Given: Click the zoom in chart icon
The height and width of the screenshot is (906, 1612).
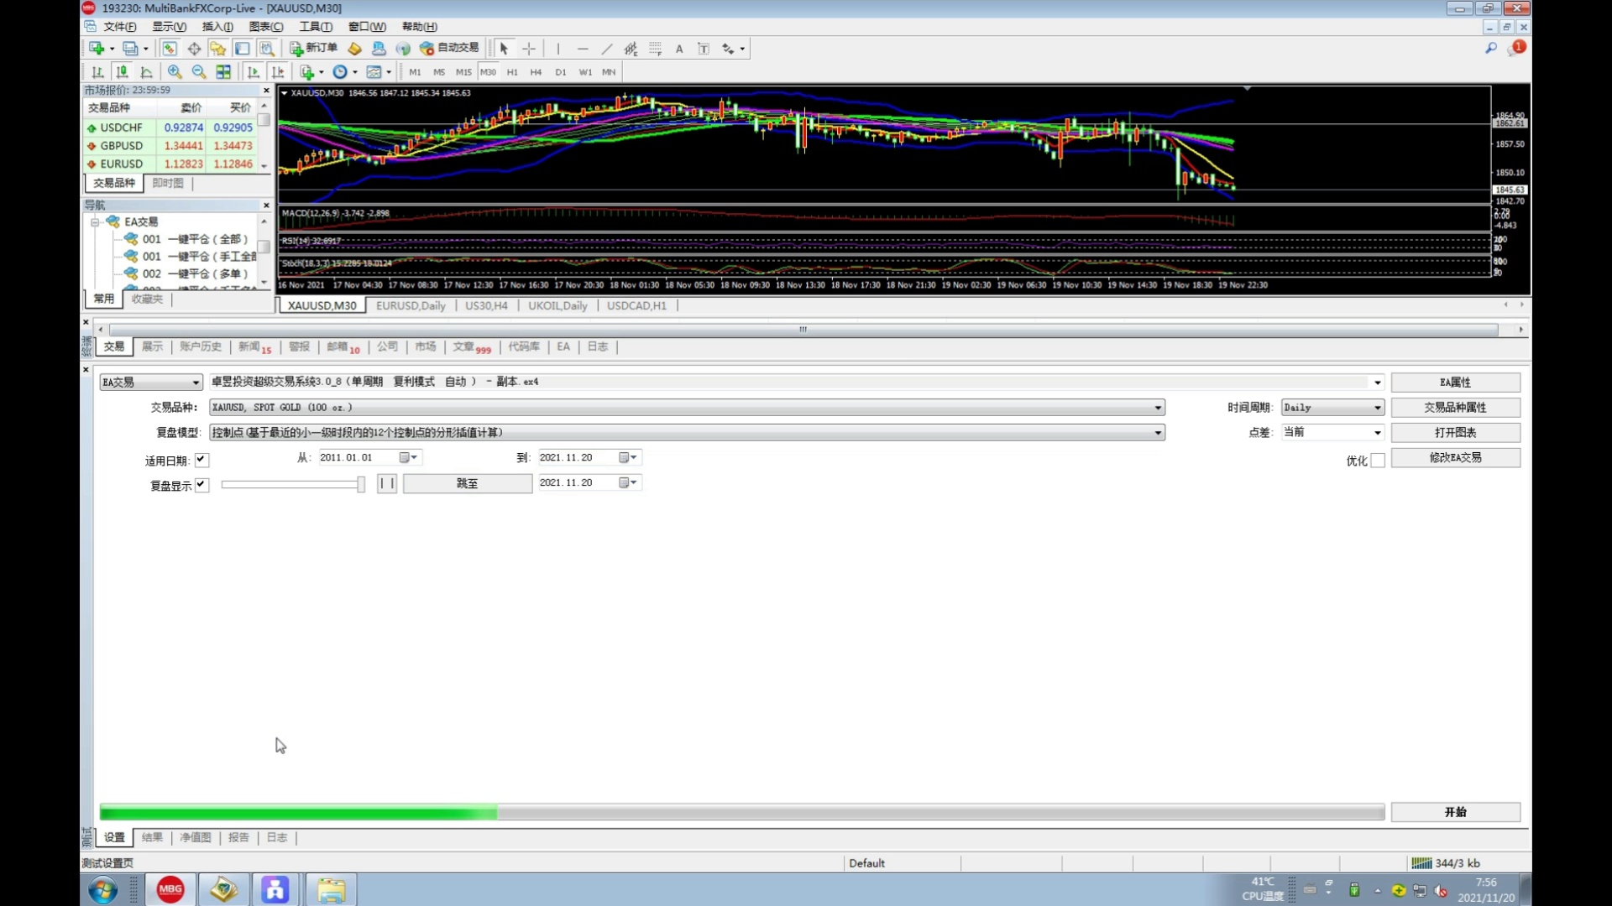Looking at the screenshot, I should (175, 72).
